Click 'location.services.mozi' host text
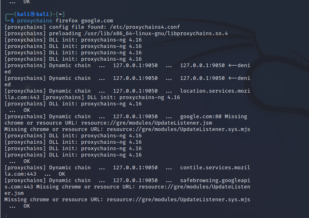 tap(215, 91)
